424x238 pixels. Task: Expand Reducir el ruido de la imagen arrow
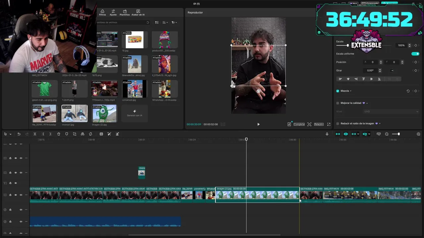[380, 124]
